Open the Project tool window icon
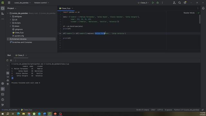The width and height of the screenshot is (206, 116). tap(3, 8)
